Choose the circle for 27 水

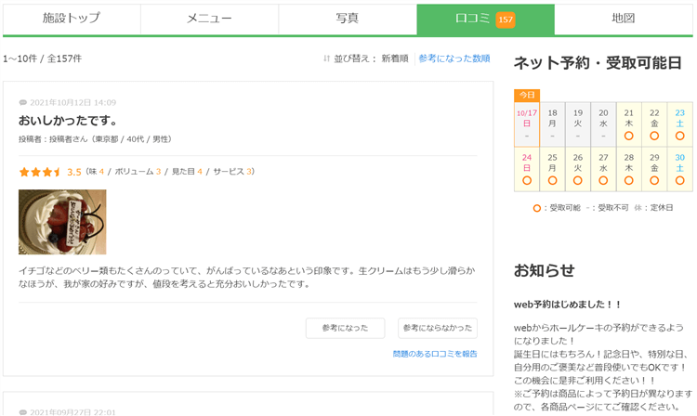(x=603, y=180)
